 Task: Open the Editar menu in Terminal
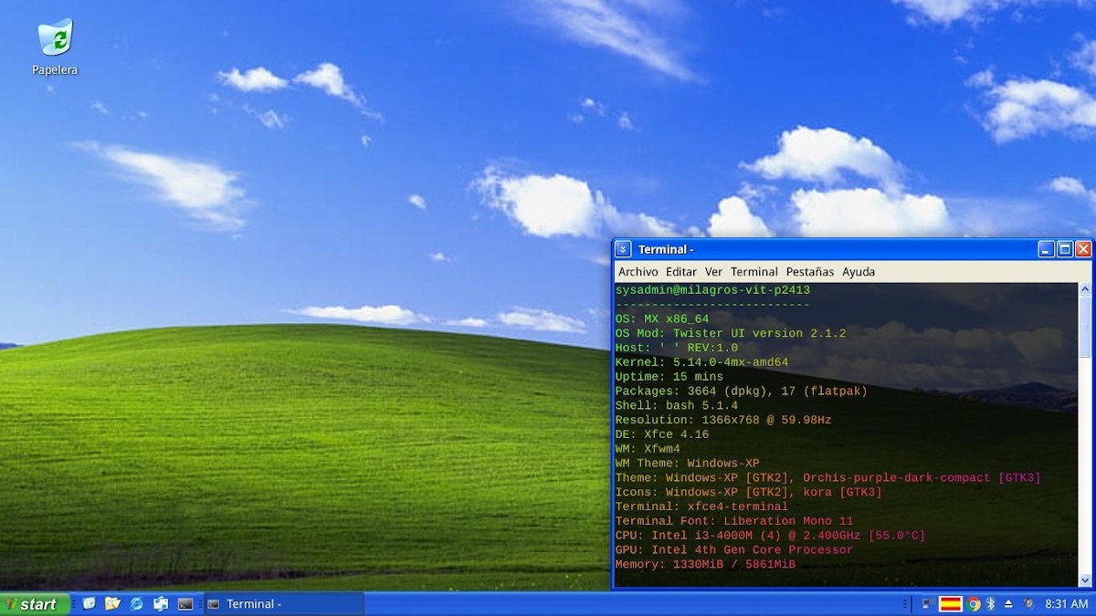click(680, 272)
